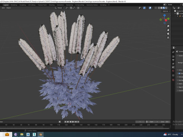This screenshot has height=137, width=183.
Task: Switch to the Modeling workspace tab
Action: click(x=14, y=5)
